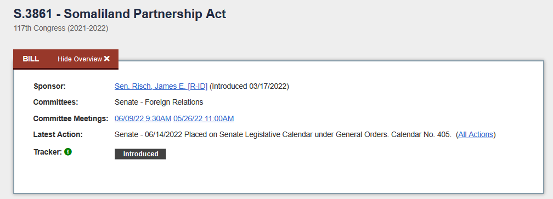The height and width of the screenshot is (199, 553).
Task: Click the green Tracker info icon
Action: 68,152
